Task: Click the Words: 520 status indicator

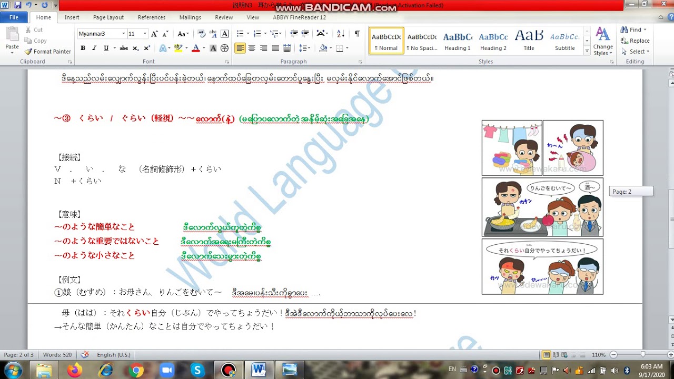Action: click(57, 355)
